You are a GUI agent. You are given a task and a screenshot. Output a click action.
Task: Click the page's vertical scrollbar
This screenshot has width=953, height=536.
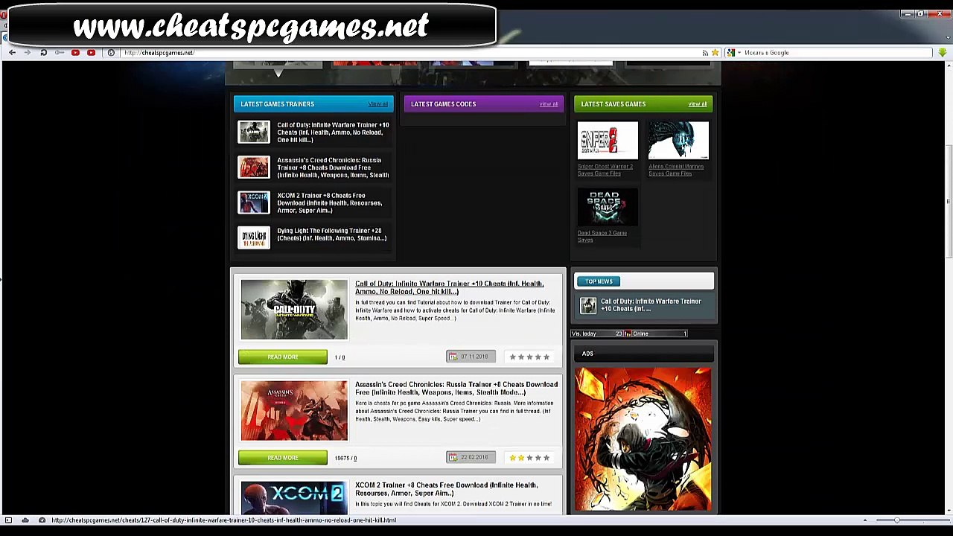[949, 201]
